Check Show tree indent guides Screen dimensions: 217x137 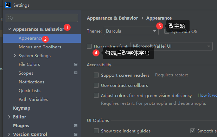[x=96, y=131]
